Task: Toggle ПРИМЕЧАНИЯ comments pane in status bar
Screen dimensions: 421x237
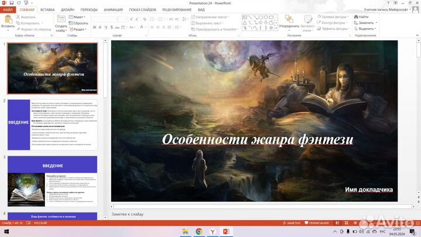Action: [x=317, y=223]
